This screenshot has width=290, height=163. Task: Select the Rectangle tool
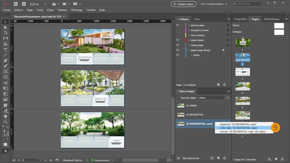click(x=5, y=77)
